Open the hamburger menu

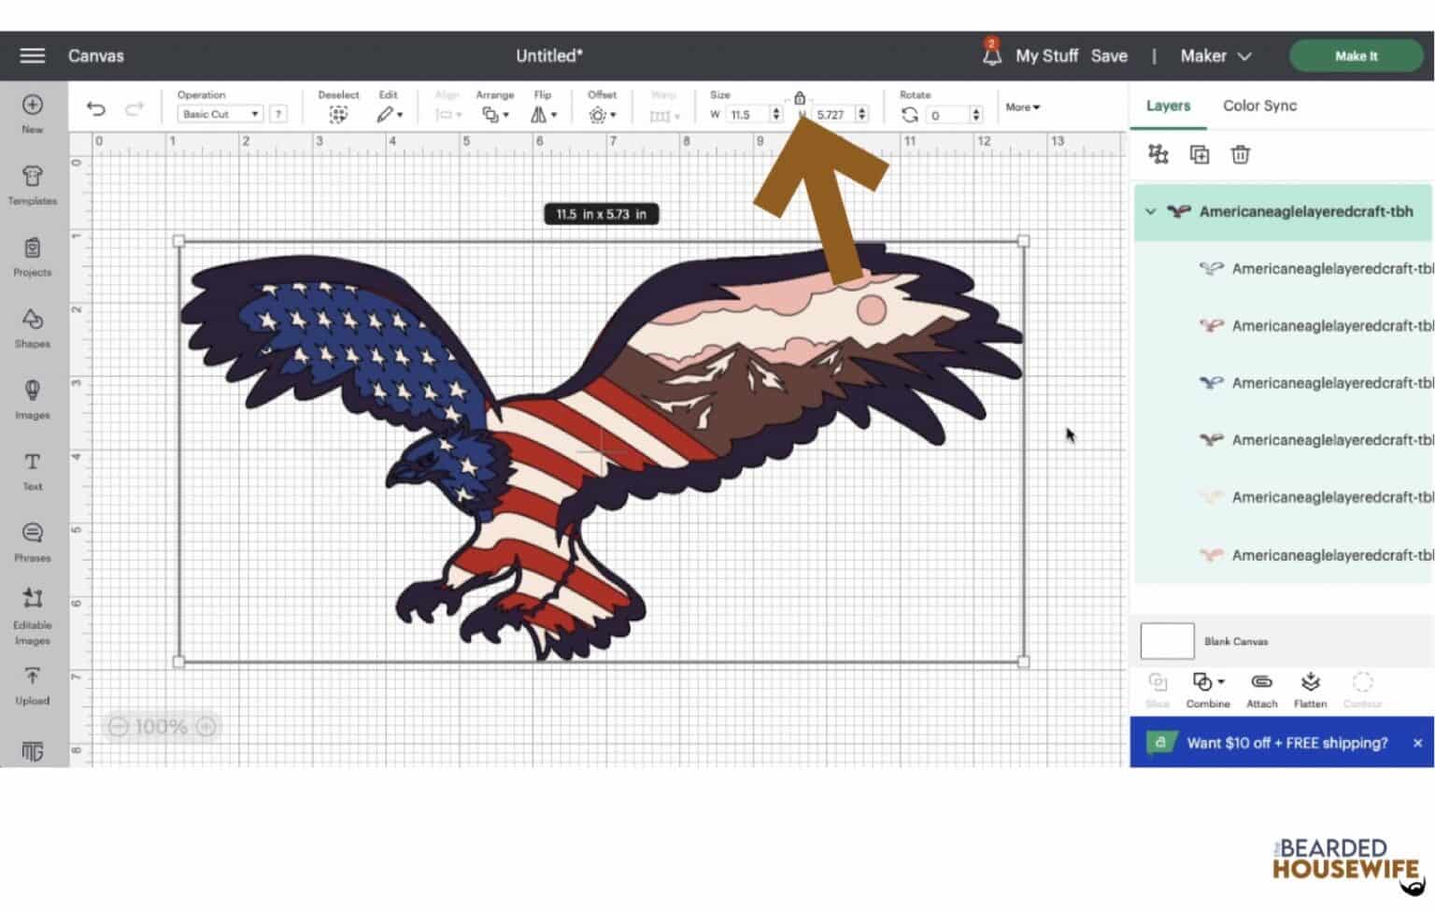31,55
